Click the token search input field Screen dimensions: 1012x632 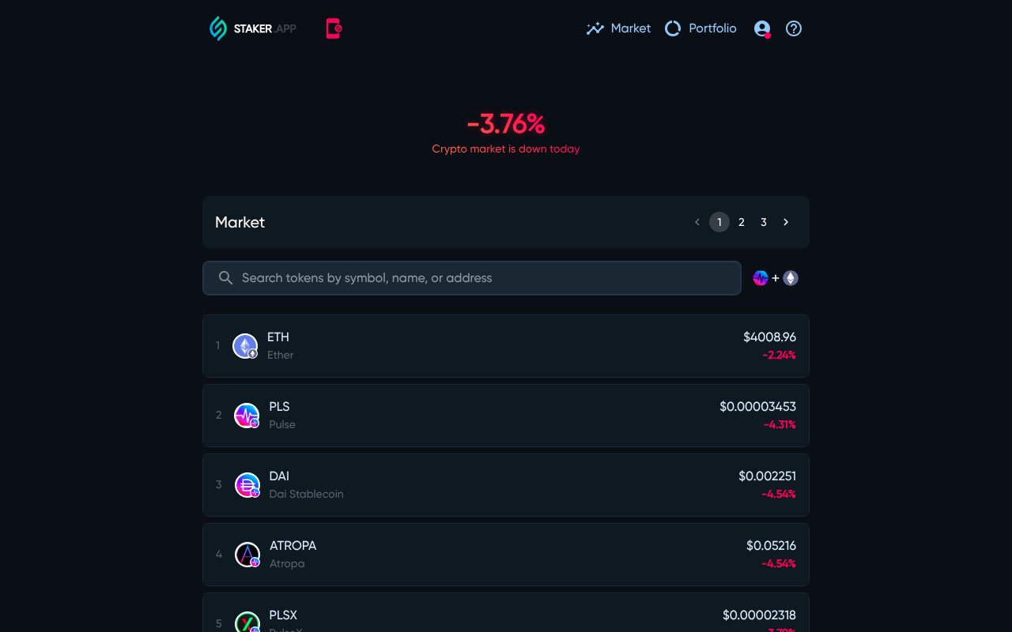pyautogui.click(x=471, y=278)
